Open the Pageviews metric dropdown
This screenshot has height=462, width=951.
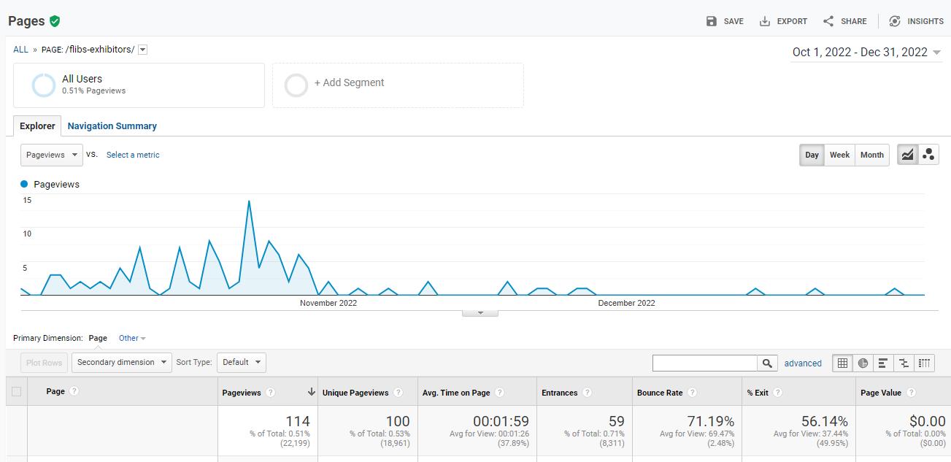point(52,155)
